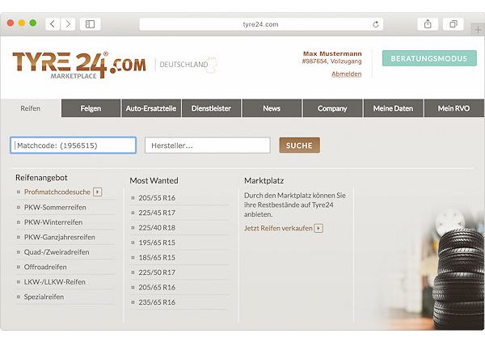This screenshot has width=485, height=342.
Task: Open the Meine Daten tab
Action: click(393, 108)
